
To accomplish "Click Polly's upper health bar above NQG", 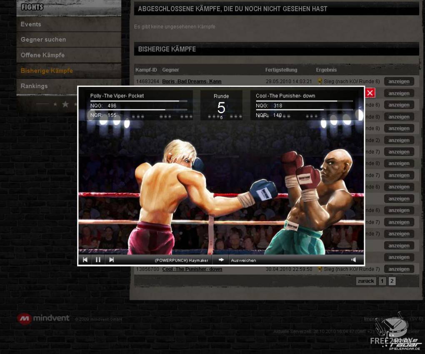I will point(139,101).
